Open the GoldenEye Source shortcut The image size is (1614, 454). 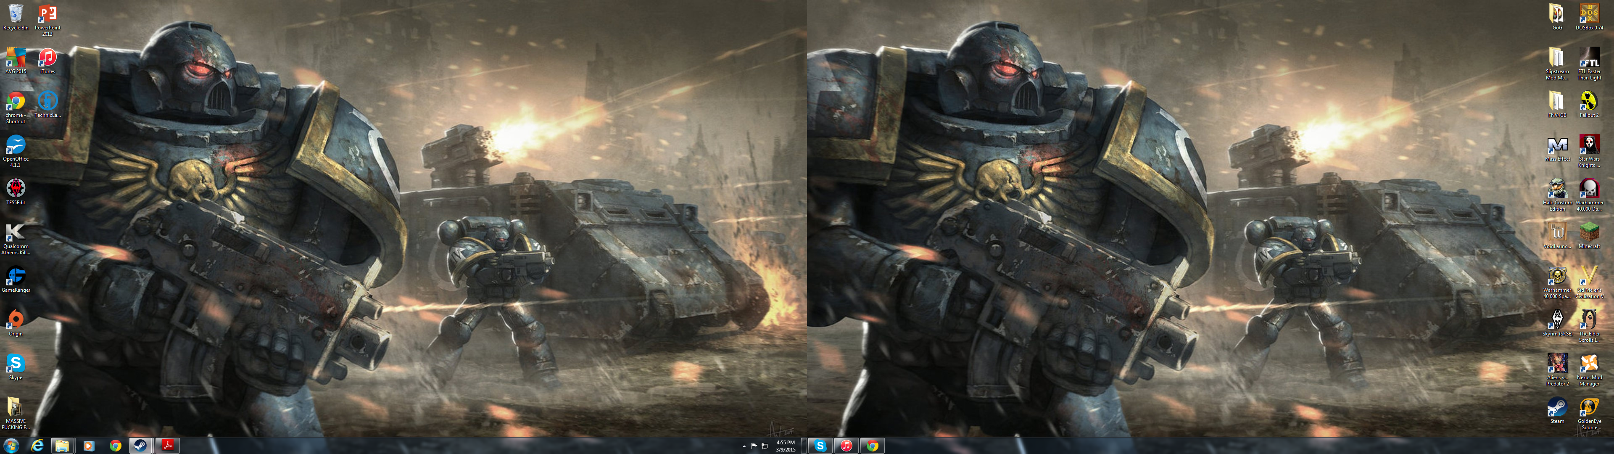click(x=1589, y=414)
